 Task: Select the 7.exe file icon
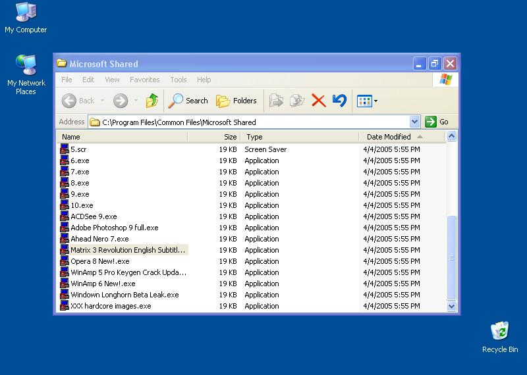pos(65,172)
